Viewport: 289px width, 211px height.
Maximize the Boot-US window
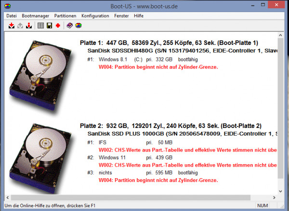pos(263,5)
